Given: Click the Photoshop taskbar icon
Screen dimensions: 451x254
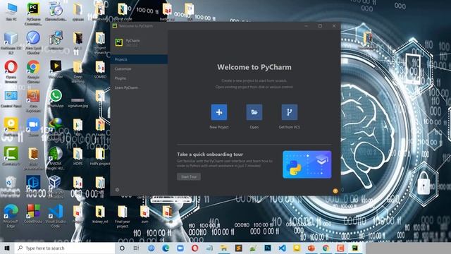Looking at the screenshot, I should click(x=268, y=248).
